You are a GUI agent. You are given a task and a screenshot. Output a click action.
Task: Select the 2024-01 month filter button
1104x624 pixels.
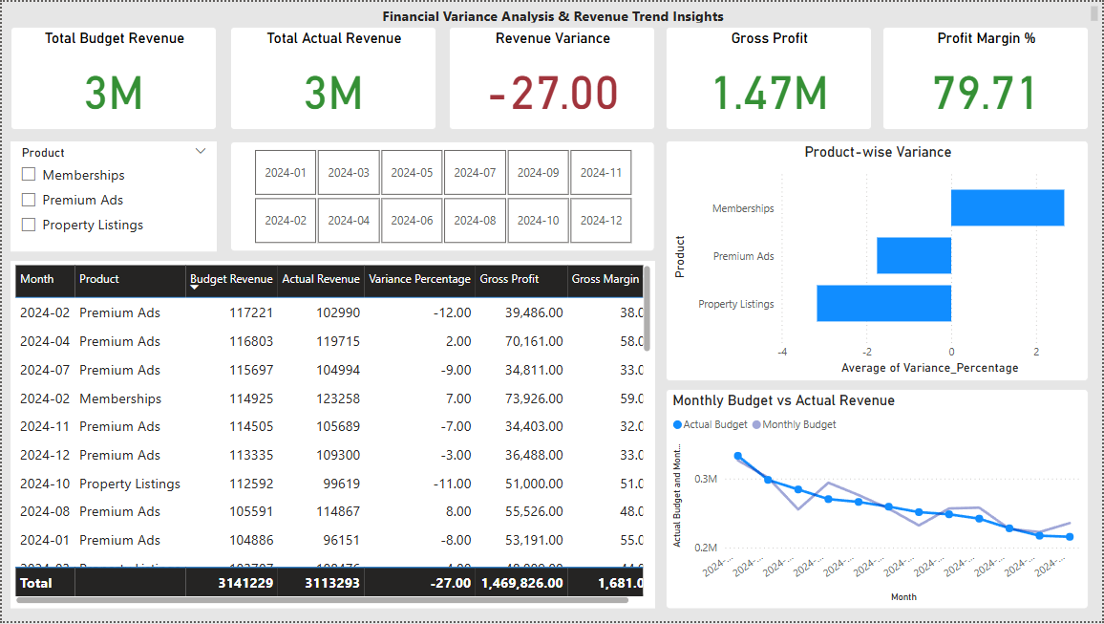(x=285, y=172)
